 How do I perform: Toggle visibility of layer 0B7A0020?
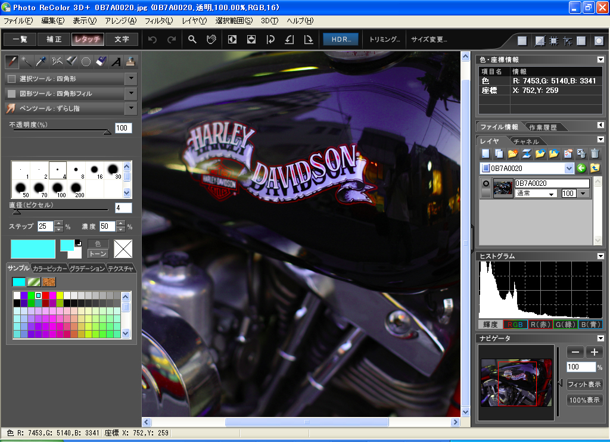point(486,183)
